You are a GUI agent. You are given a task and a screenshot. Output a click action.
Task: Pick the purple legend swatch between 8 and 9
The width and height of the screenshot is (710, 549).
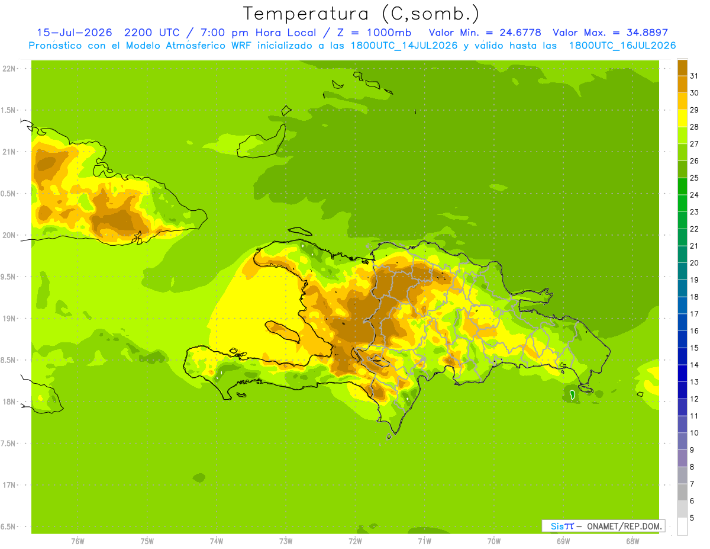click(682, 458)
